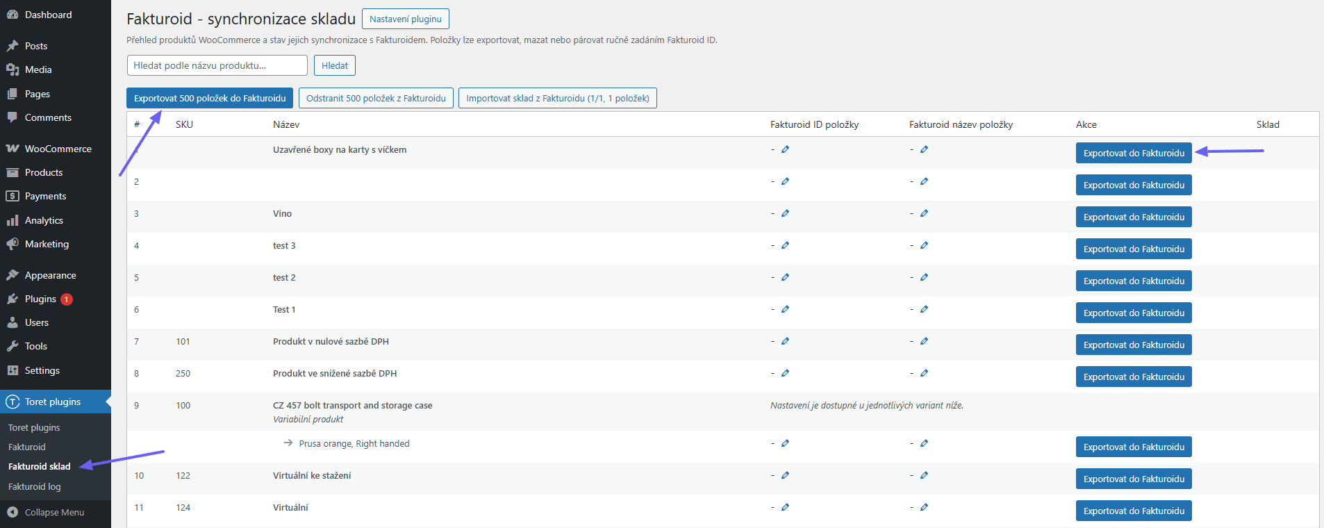
Task: Edit Fakturoid ID pencil in row 2
Action: click(785, 181)
